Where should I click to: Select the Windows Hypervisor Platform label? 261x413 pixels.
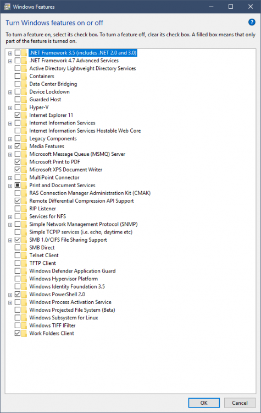[x=64, y=279]
